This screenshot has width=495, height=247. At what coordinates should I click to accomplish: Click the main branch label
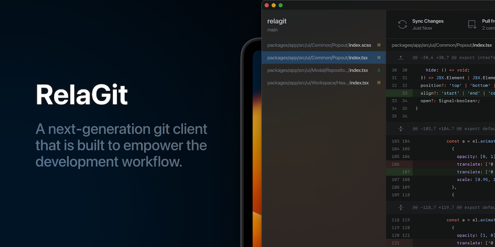(x=273, y=30)
